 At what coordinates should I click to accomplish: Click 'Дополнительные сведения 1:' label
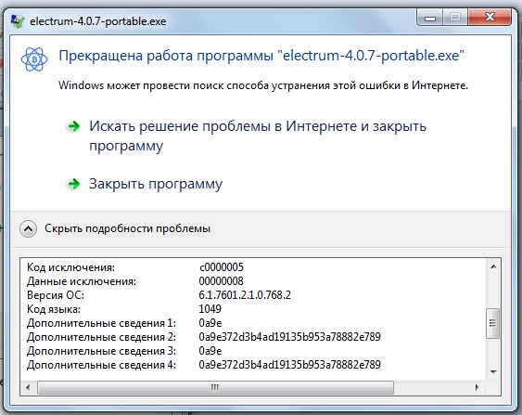[102, 323]
